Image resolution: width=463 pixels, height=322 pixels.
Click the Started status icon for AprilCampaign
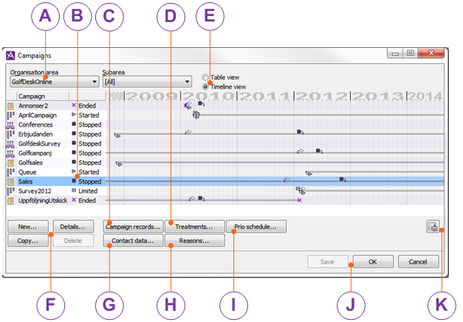pos(73,116)
